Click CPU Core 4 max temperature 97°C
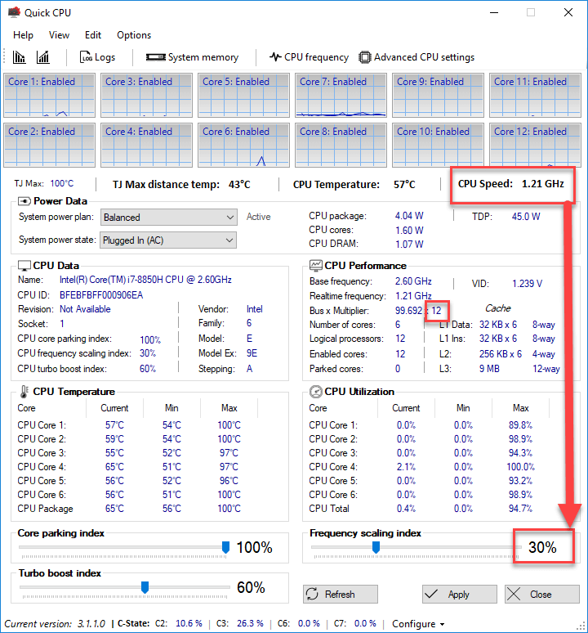The image size is (588, 633). pos(229,467)
